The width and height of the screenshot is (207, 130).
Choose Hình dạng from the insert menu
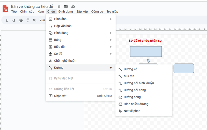pos(81,33)
